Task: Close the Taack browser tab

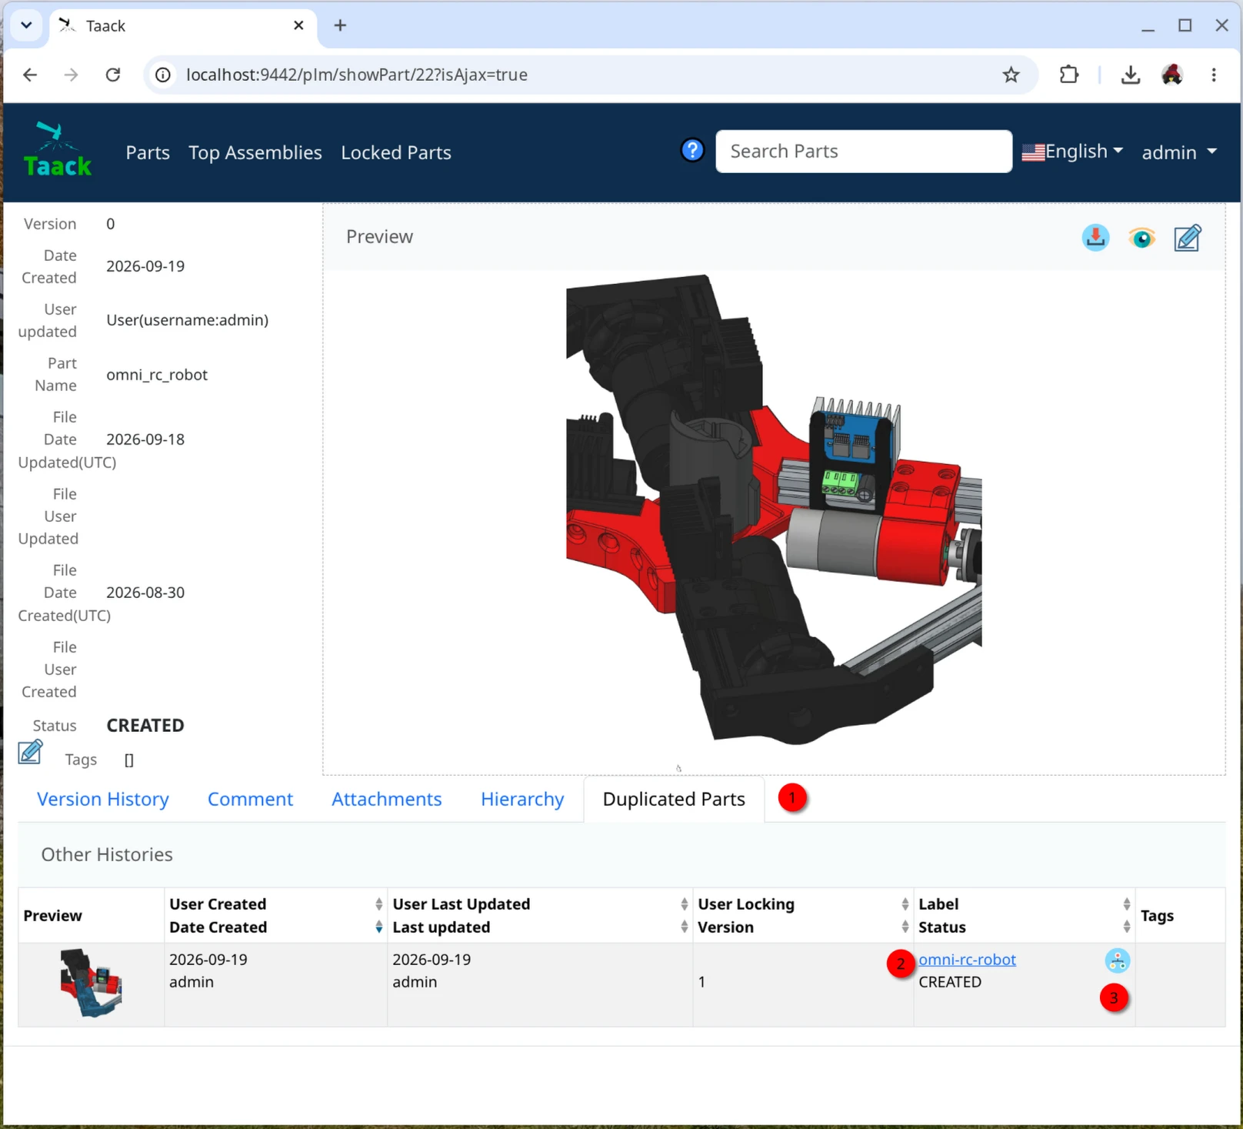Action: (298, 25)
